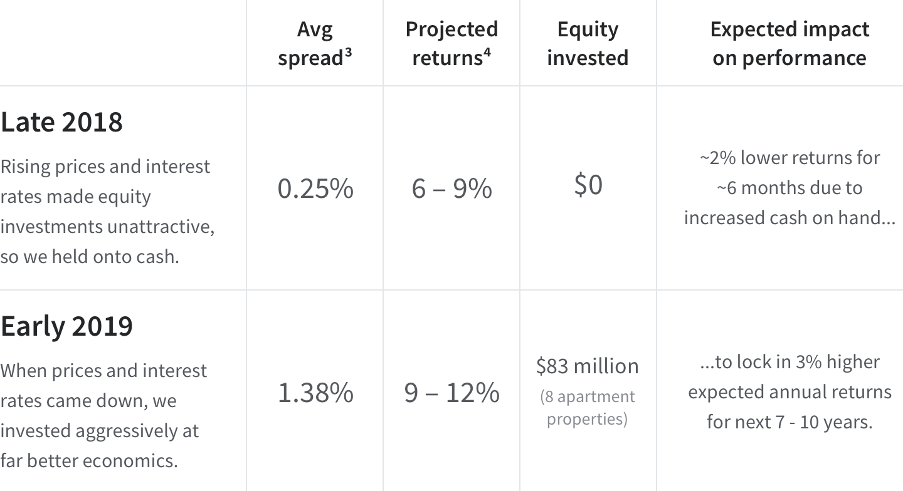
Task: Select the $83 million equity value
Action: (588, 366)
